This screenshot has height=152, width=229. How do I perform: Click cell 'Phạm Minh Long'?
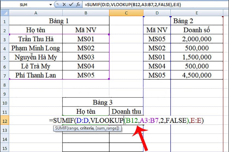(36, 48)
